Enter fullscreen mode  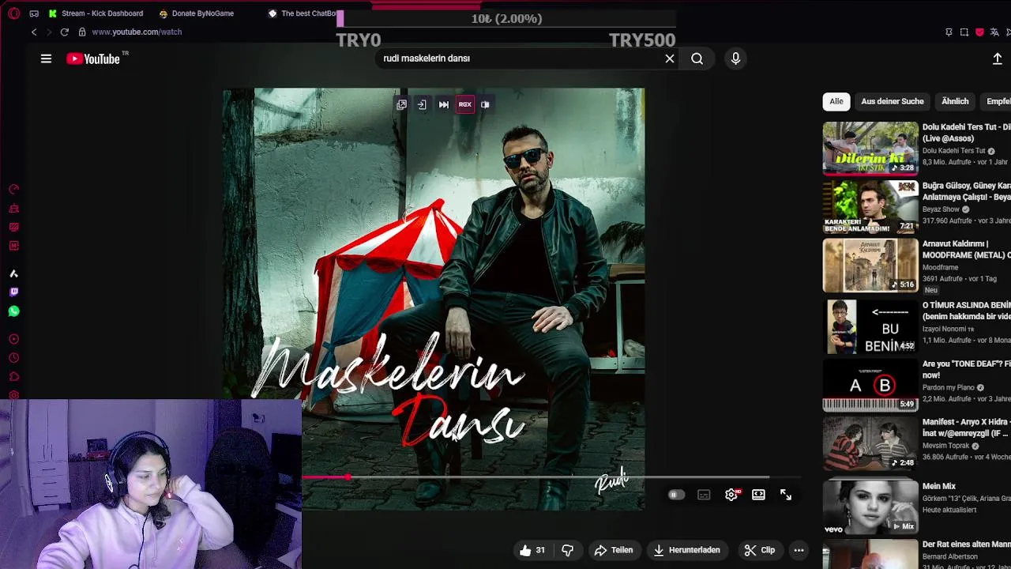[x=786, y=495]
